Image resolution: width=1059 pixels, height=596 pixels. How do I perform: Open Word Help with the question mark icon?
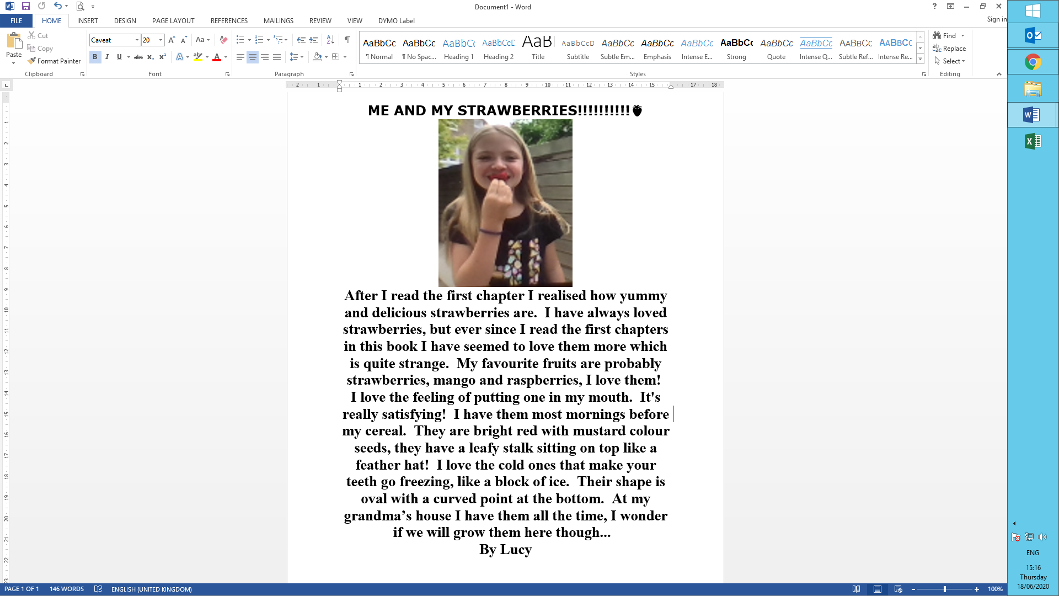point(934,7)
